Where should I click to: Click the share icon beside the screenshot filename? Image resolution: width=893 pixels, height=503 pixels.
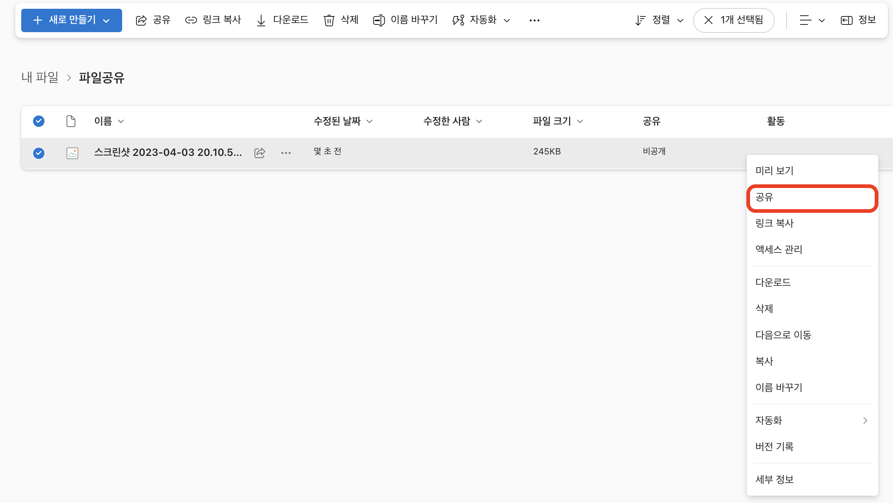click(x=260, y=153)
